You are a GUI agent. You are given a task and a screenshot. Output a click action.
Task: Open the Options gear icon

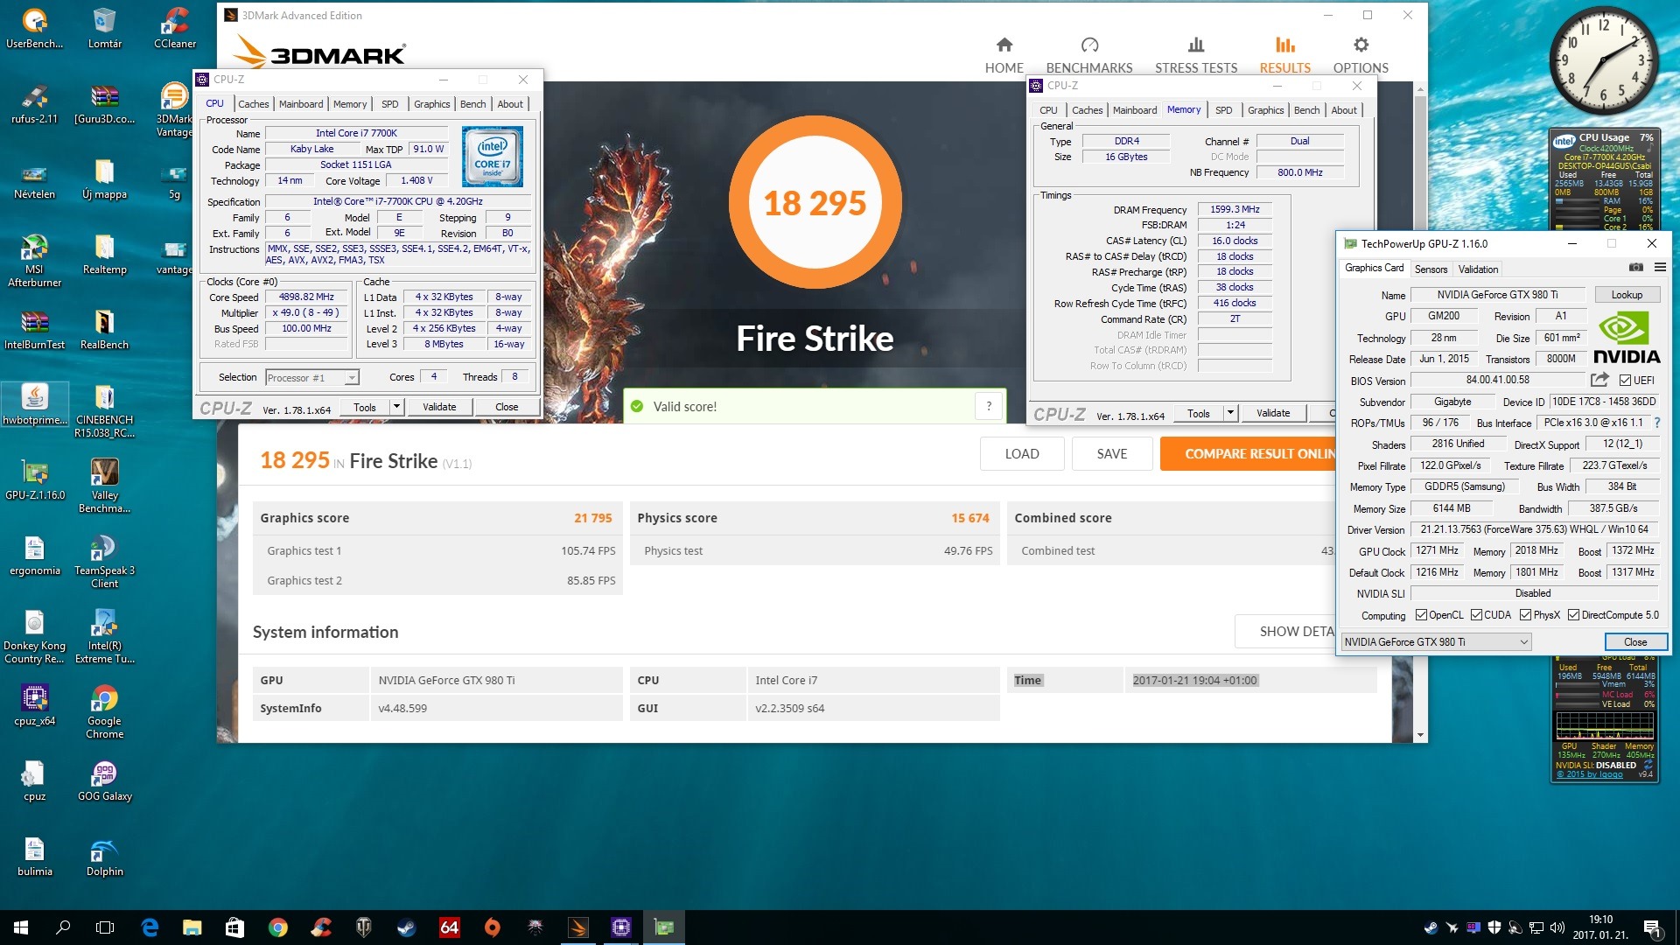coord(1360,45)
